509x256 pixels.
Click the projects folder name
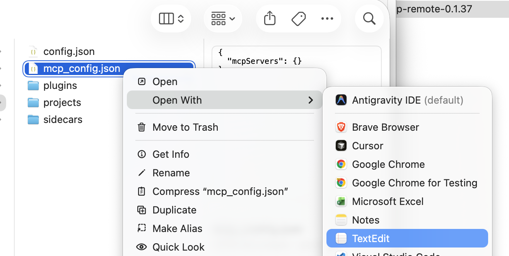click(x=62, y=102)
